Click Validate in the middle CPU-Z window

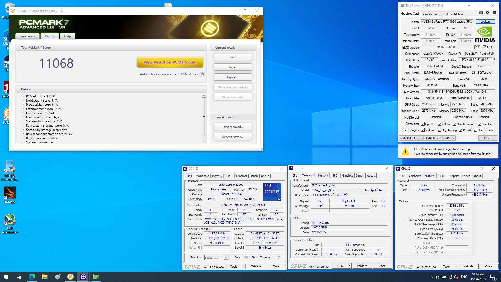[362, 266]
